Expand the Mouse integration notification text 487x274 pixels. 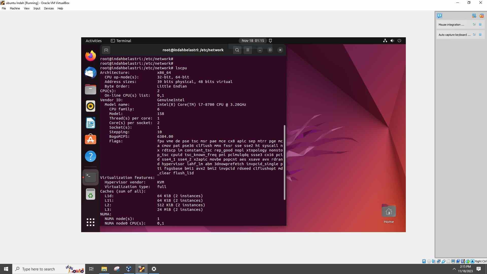coord(451,25)
